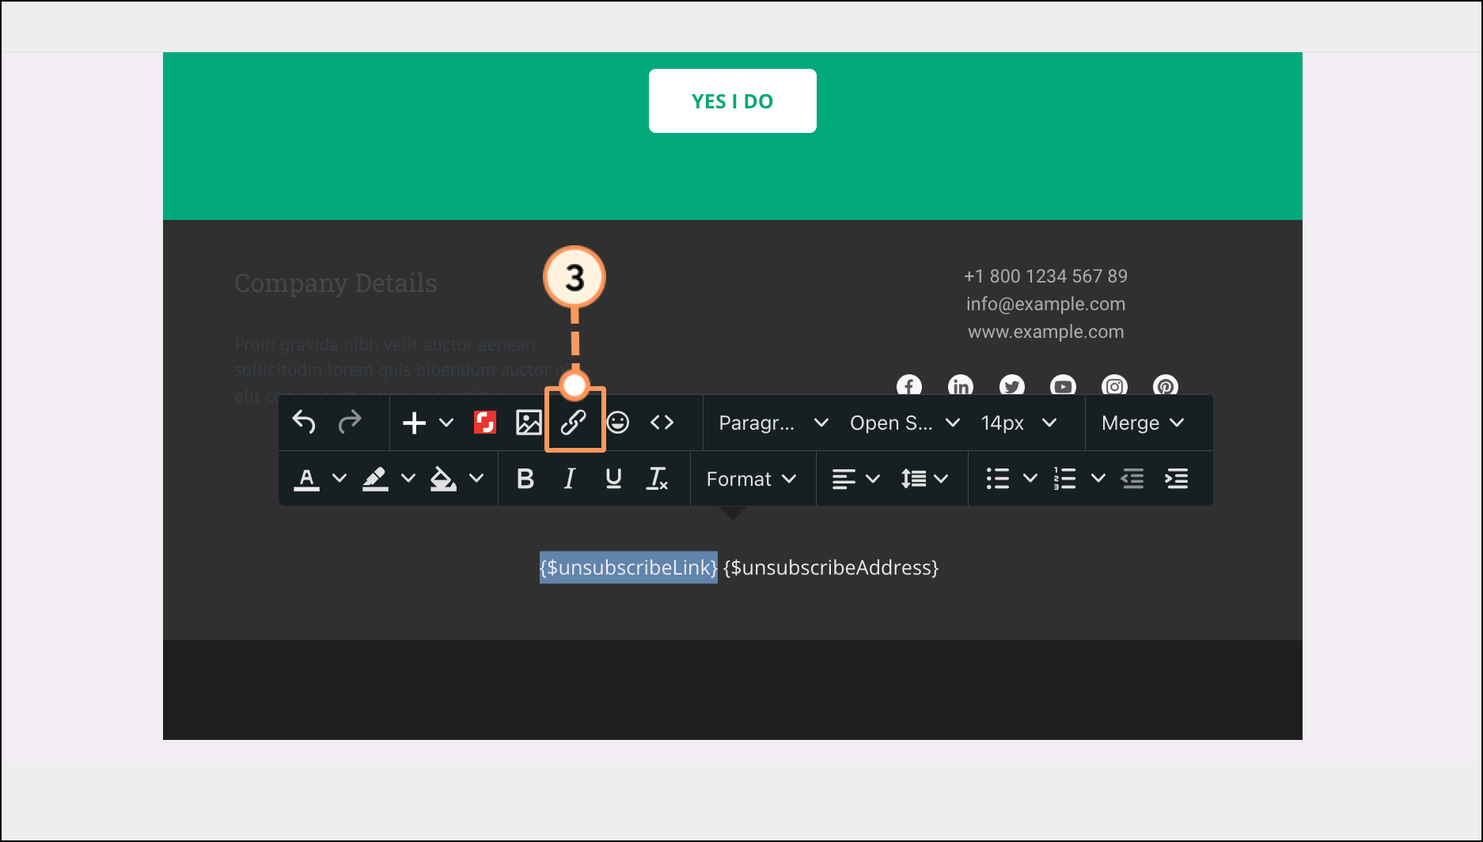Click the Facebook social icon
This screenshot has height=842, width=1483.
pyautogui.click(x=909, y=385)
